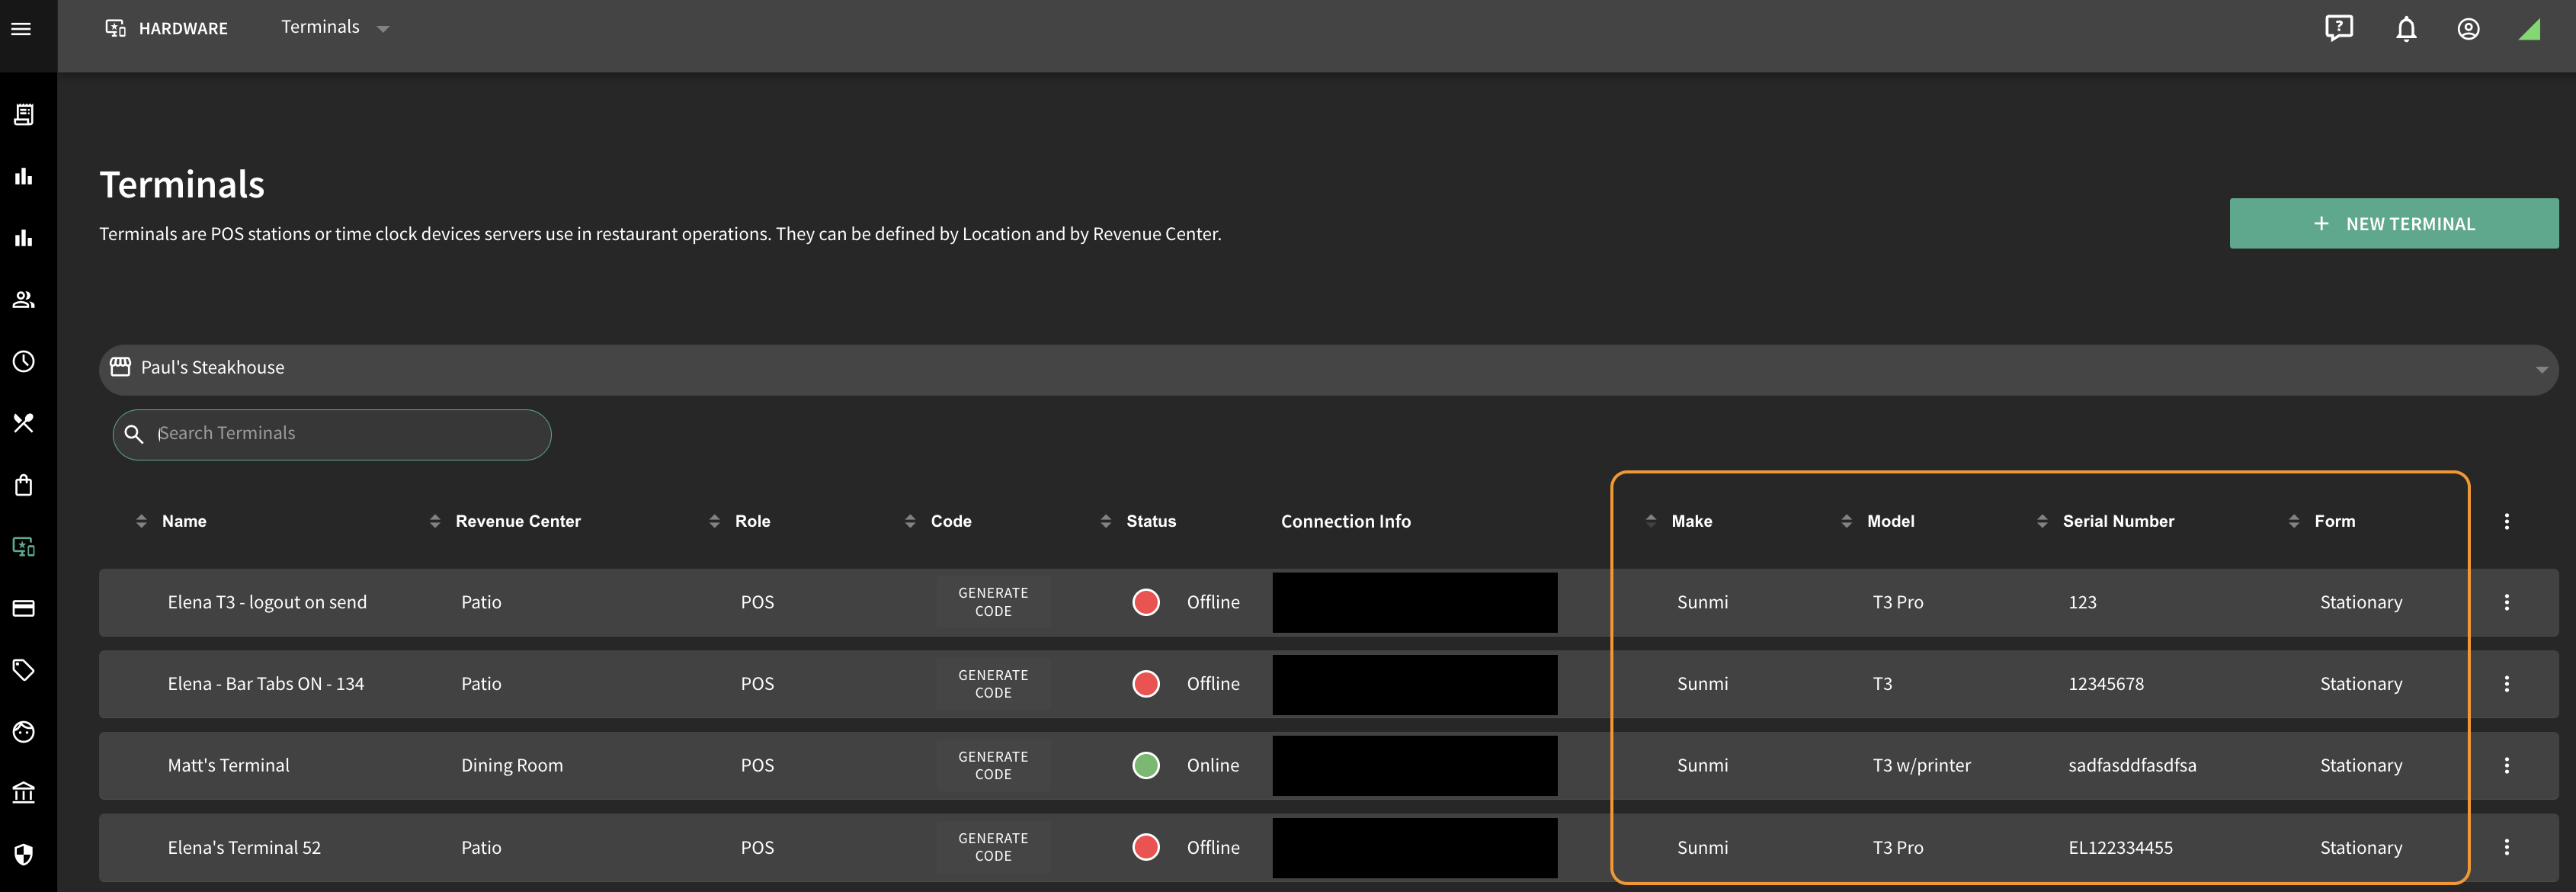The height and width of the screenshot is (892, 2576).
Task: Open the help chat question icon
Action: click(2339, 28)
